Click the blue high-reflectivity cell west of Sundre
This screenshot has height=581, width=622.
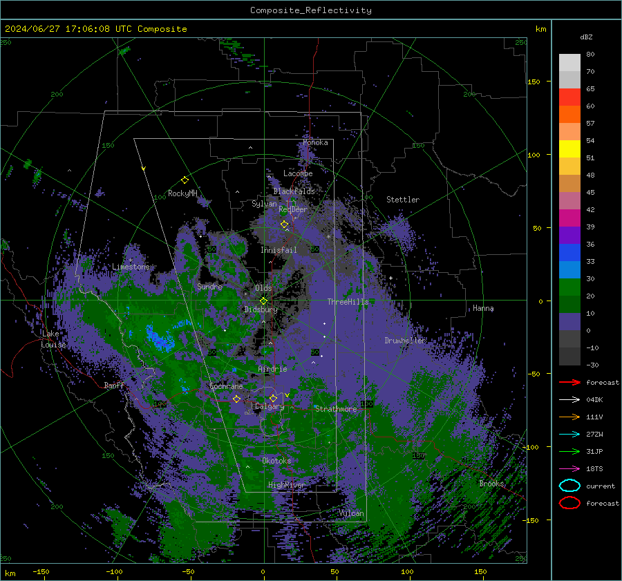[160, 339]
